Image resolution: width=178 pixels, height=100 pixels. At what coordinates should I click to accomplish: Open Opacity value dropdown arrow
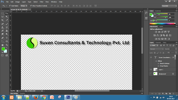coord(176,49)
